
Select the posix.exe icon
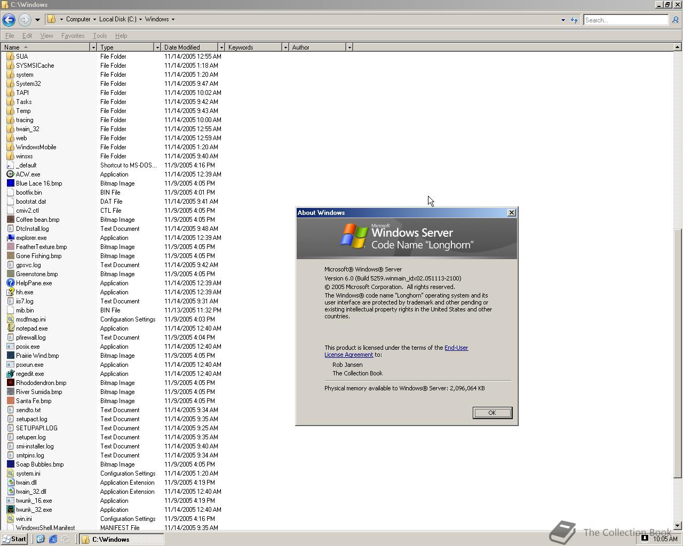pos(10,347)
